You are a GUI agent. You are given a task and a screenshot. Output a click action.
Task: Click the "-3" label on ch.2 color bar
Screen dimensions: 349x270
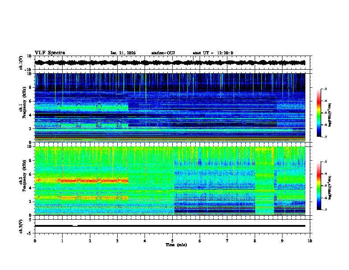[x=325, y=162]
